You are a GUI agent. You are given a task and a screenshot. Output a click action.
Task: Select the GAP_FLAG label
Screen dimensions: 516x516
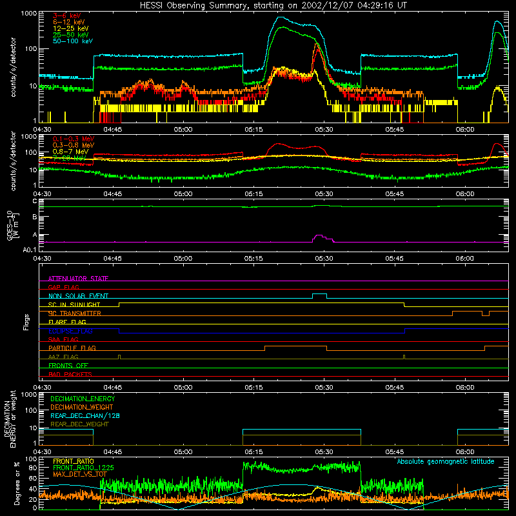[x=63, y=287]
